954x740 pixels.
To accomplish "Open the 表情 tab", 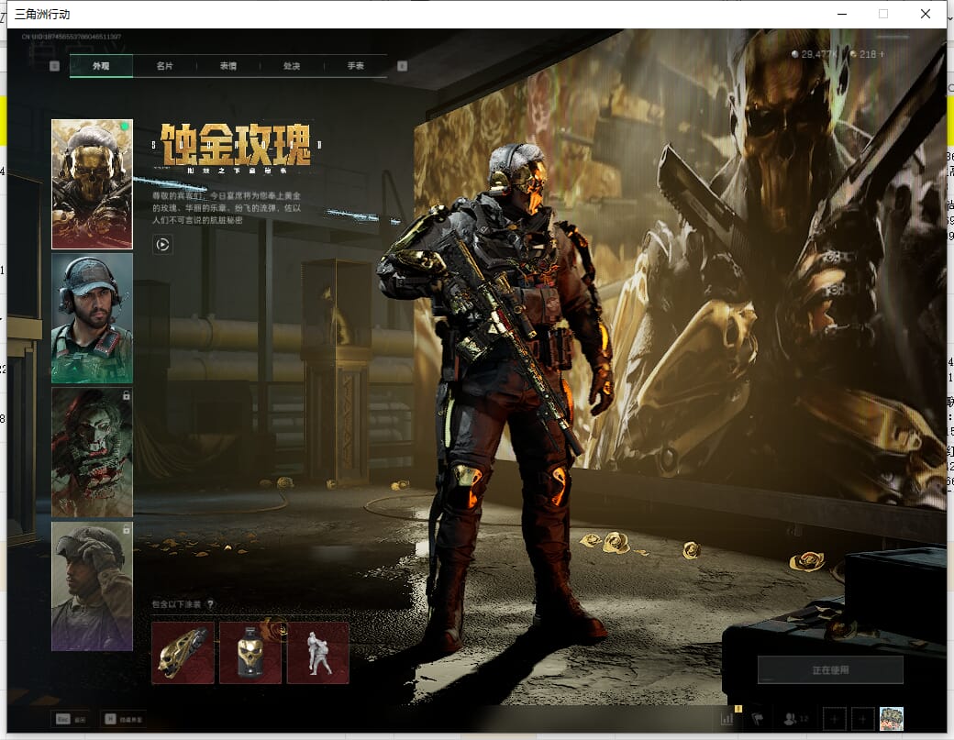I will pos(228,66).
